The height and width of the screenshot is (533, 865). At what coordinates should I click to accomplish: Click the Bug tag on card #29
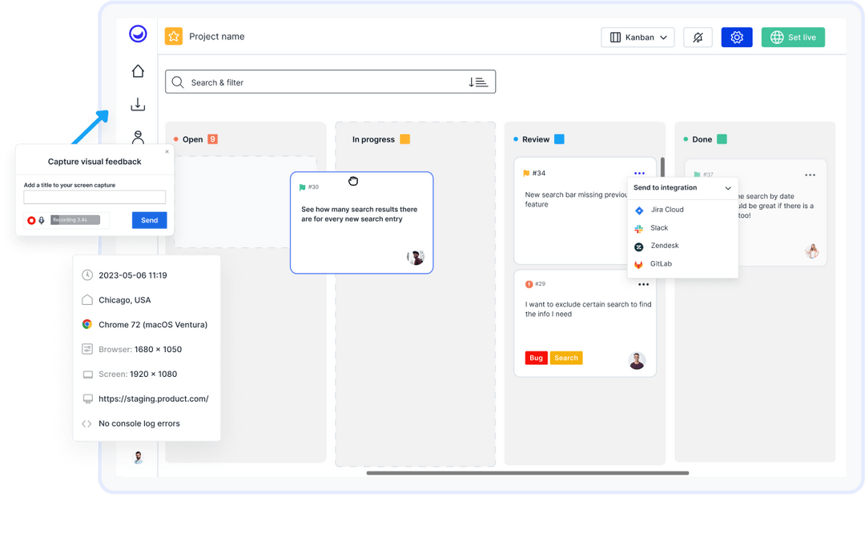(536, 358)
